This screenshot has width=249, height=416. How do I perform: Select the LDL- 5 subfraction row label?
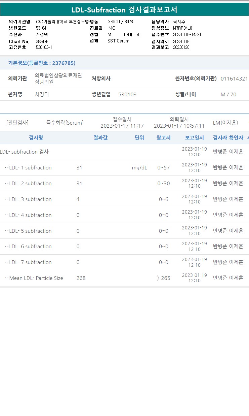click(28, 231)
